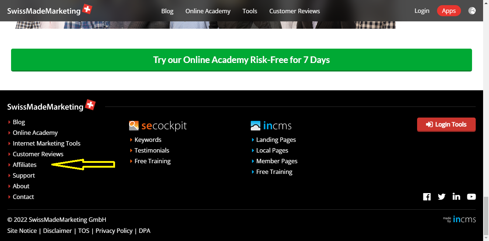Open Free Training under secockpit
Screen dimensions: 489x241
pyautogui.click(x=153, y=161)
